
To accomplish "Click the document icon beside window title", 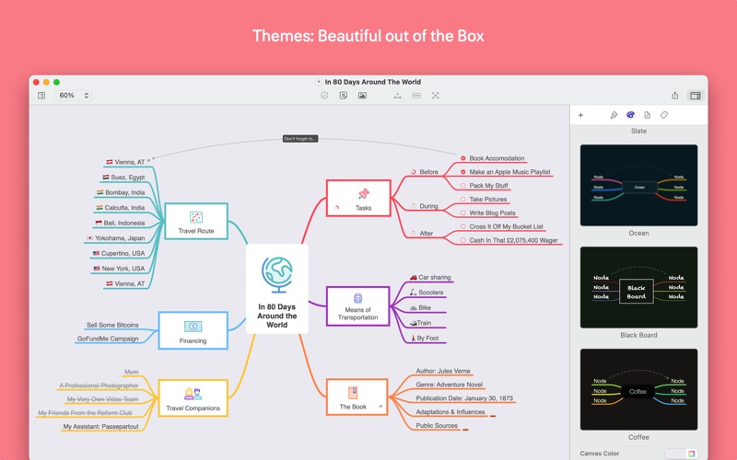I will pyautogui.click(x=319, y=82).
